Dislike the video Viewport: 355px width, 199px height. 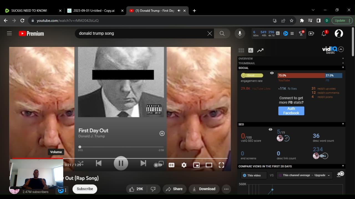(x=153, y=189)
